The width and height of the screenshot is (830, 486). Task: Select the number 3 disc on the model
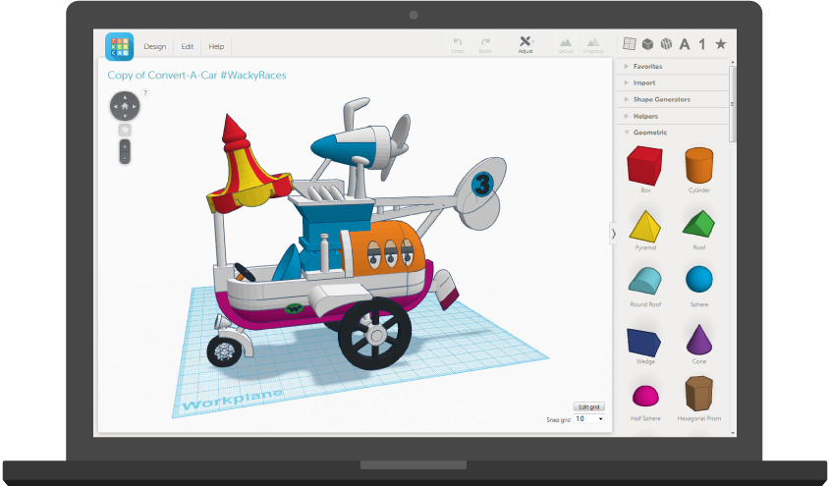[x=482, y=184]
